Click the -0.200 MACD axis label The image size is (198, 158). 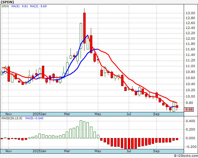(190, 147)
